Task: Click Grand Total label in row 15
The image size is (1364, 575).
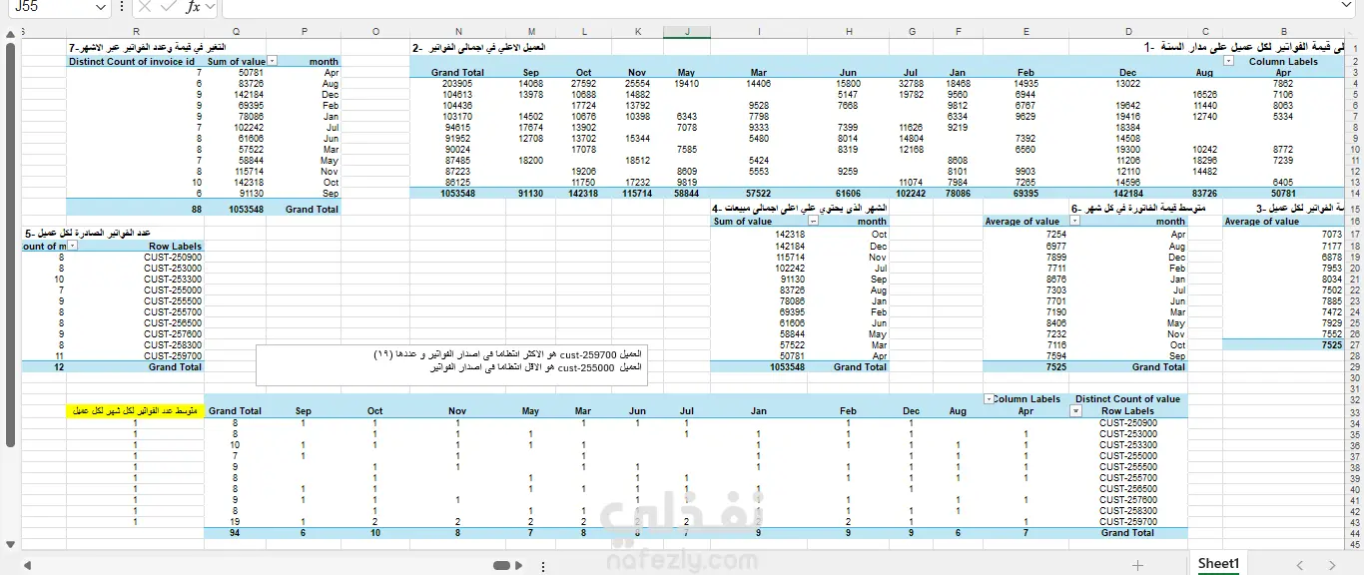Action: point(312,209)
